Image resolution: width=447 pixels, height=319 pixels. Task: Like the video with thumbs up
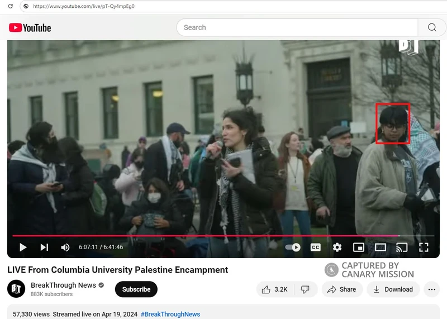click(x=274, y=289)
